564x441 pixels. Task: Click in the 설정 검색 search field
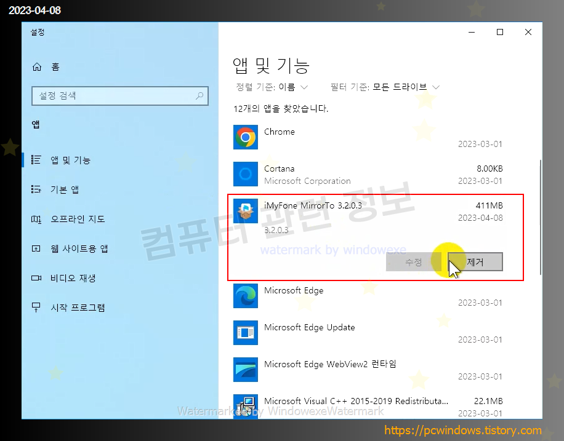coord(120,95)
